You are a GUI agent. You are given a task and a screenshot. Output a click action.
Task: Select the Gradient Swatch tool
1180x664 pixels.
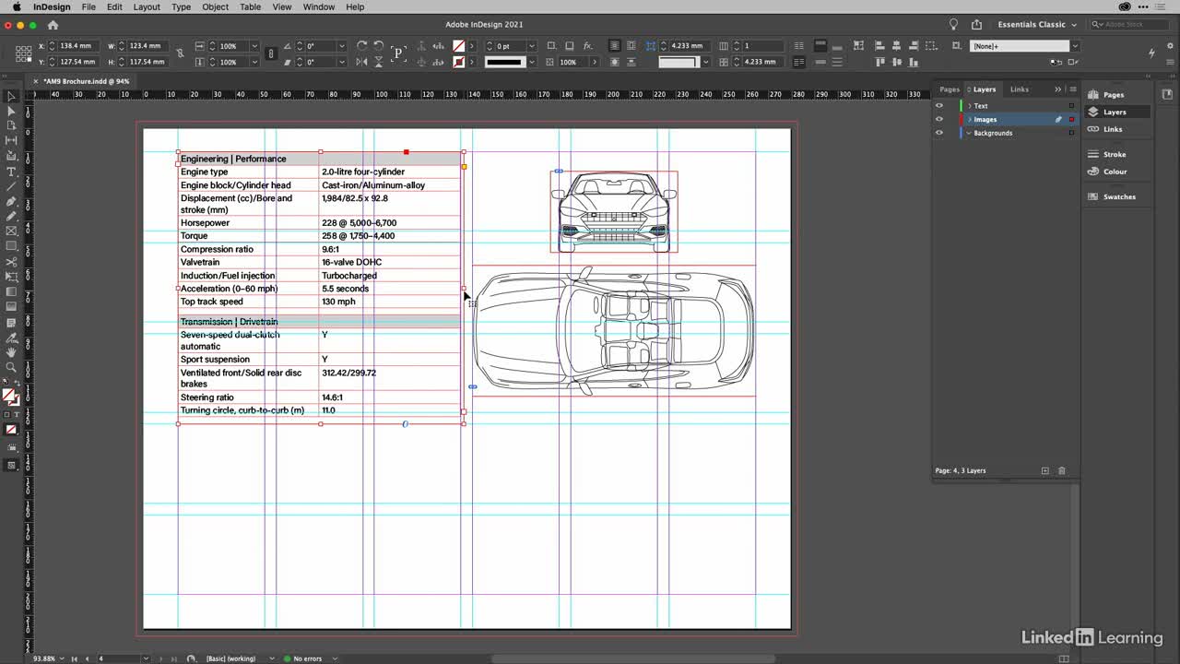click(11, 291)
